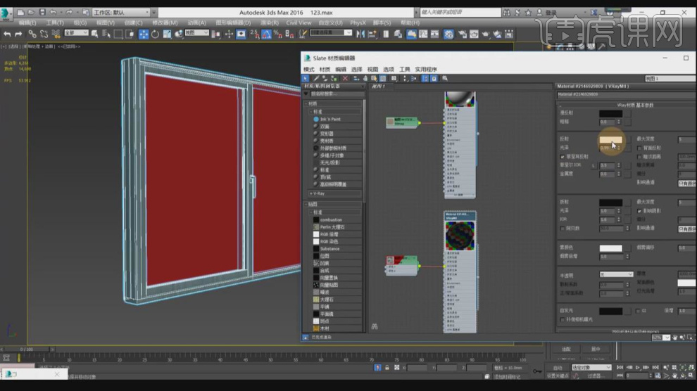Select the Move transform tool
This screenshot has width=697, height=391.
pyautogui.click(x=143, y=34)
